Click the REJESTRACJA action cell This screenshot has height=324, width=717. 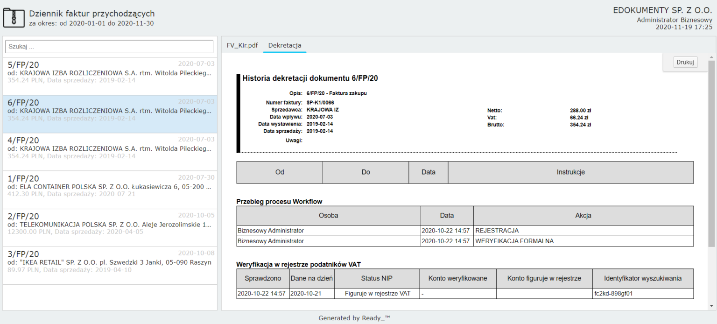pyautogui.click(x=583, y=231)
